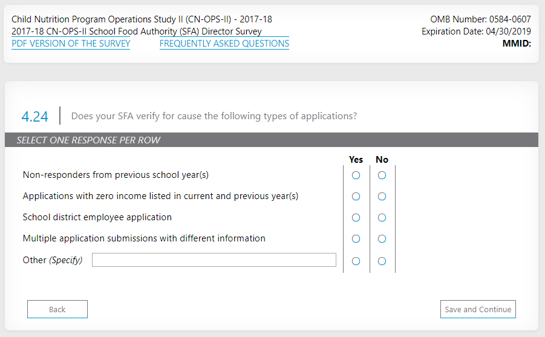Open the Frequently Asked Questions link
This screenshot has height=337, width=545.
[x=224, y=44]
